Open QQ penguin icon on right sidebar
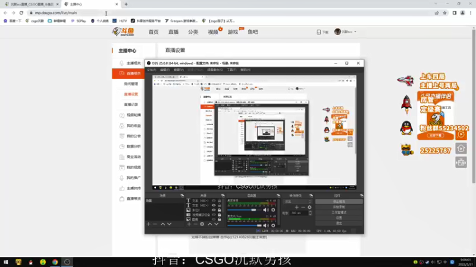476x267 pixels. 406,128
